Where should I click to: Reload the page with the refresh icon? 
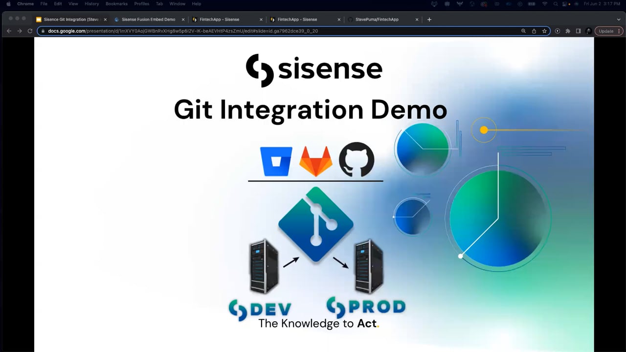pos(30,31)
